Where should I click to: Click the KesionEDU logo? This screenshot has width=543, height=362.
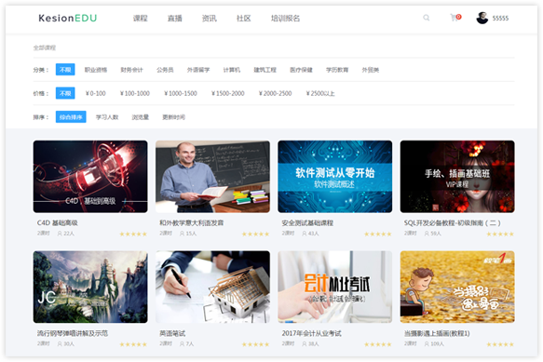[x=68, y=18]
